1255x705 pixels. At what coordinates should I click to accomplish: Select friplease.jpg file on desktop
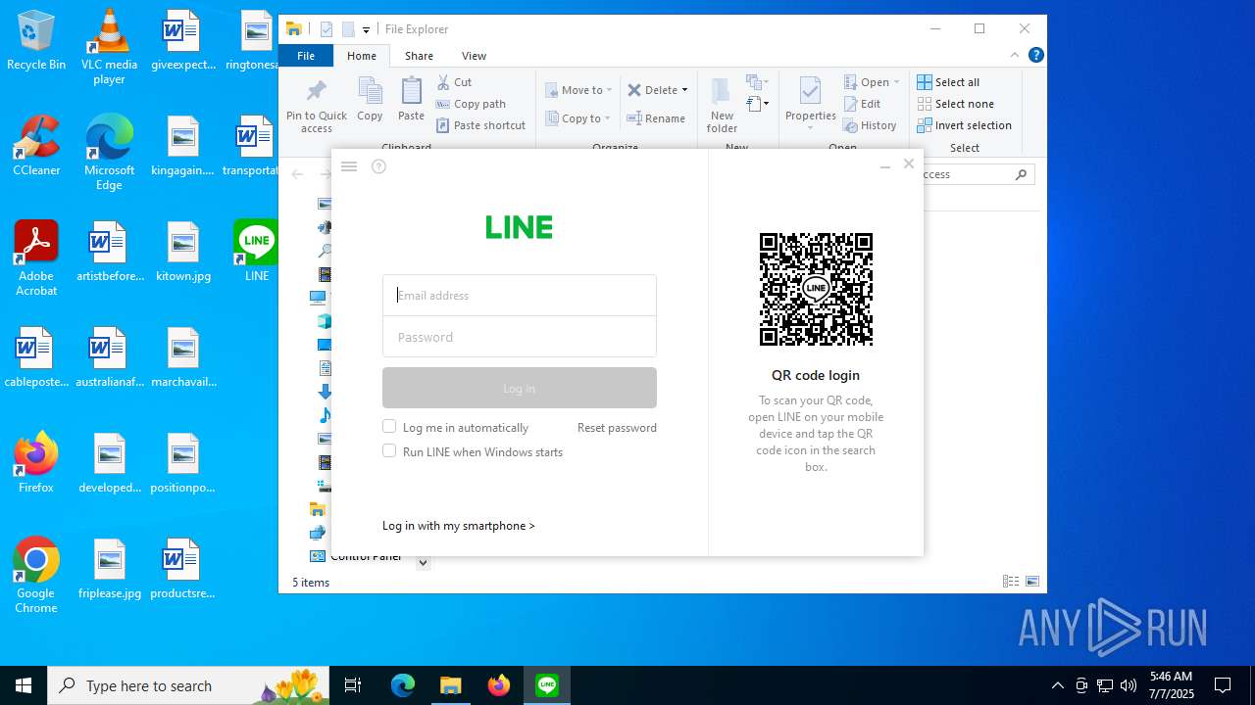click(x=110, y=569)
